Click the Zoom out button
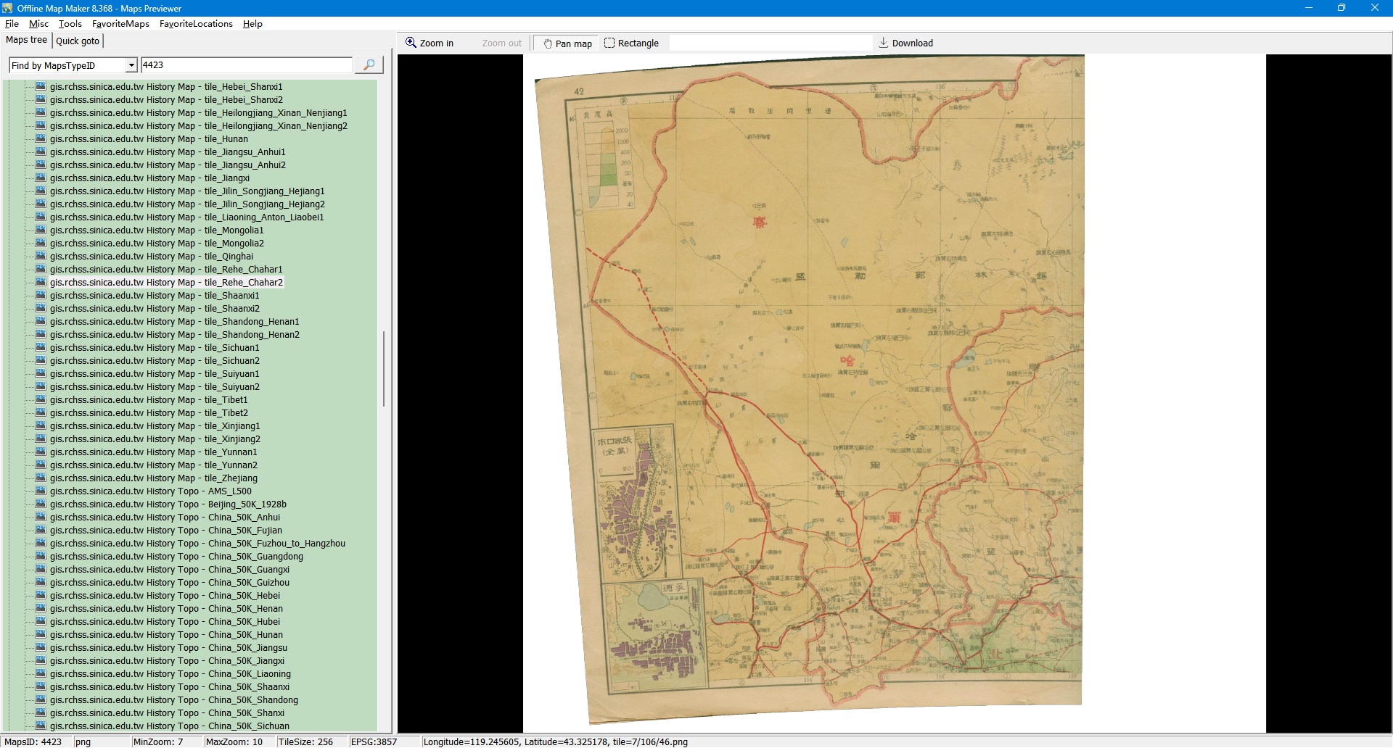This screenshot has width=1393, height=748. pyautogui.click(x=501, y=43)
